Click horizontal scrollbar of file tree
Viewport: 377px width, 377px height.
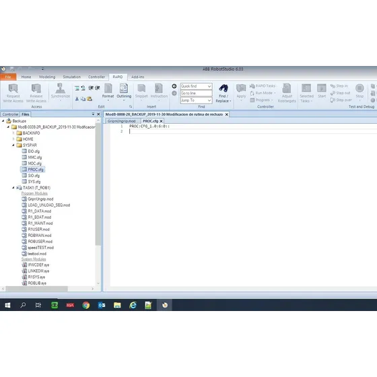36,289
